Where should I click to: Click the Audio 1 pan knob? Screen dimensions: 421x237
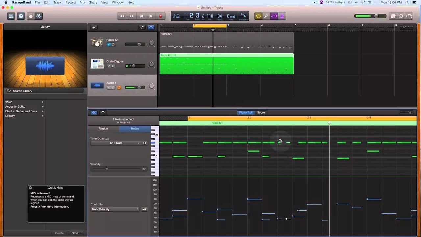[x=152, y=86]
